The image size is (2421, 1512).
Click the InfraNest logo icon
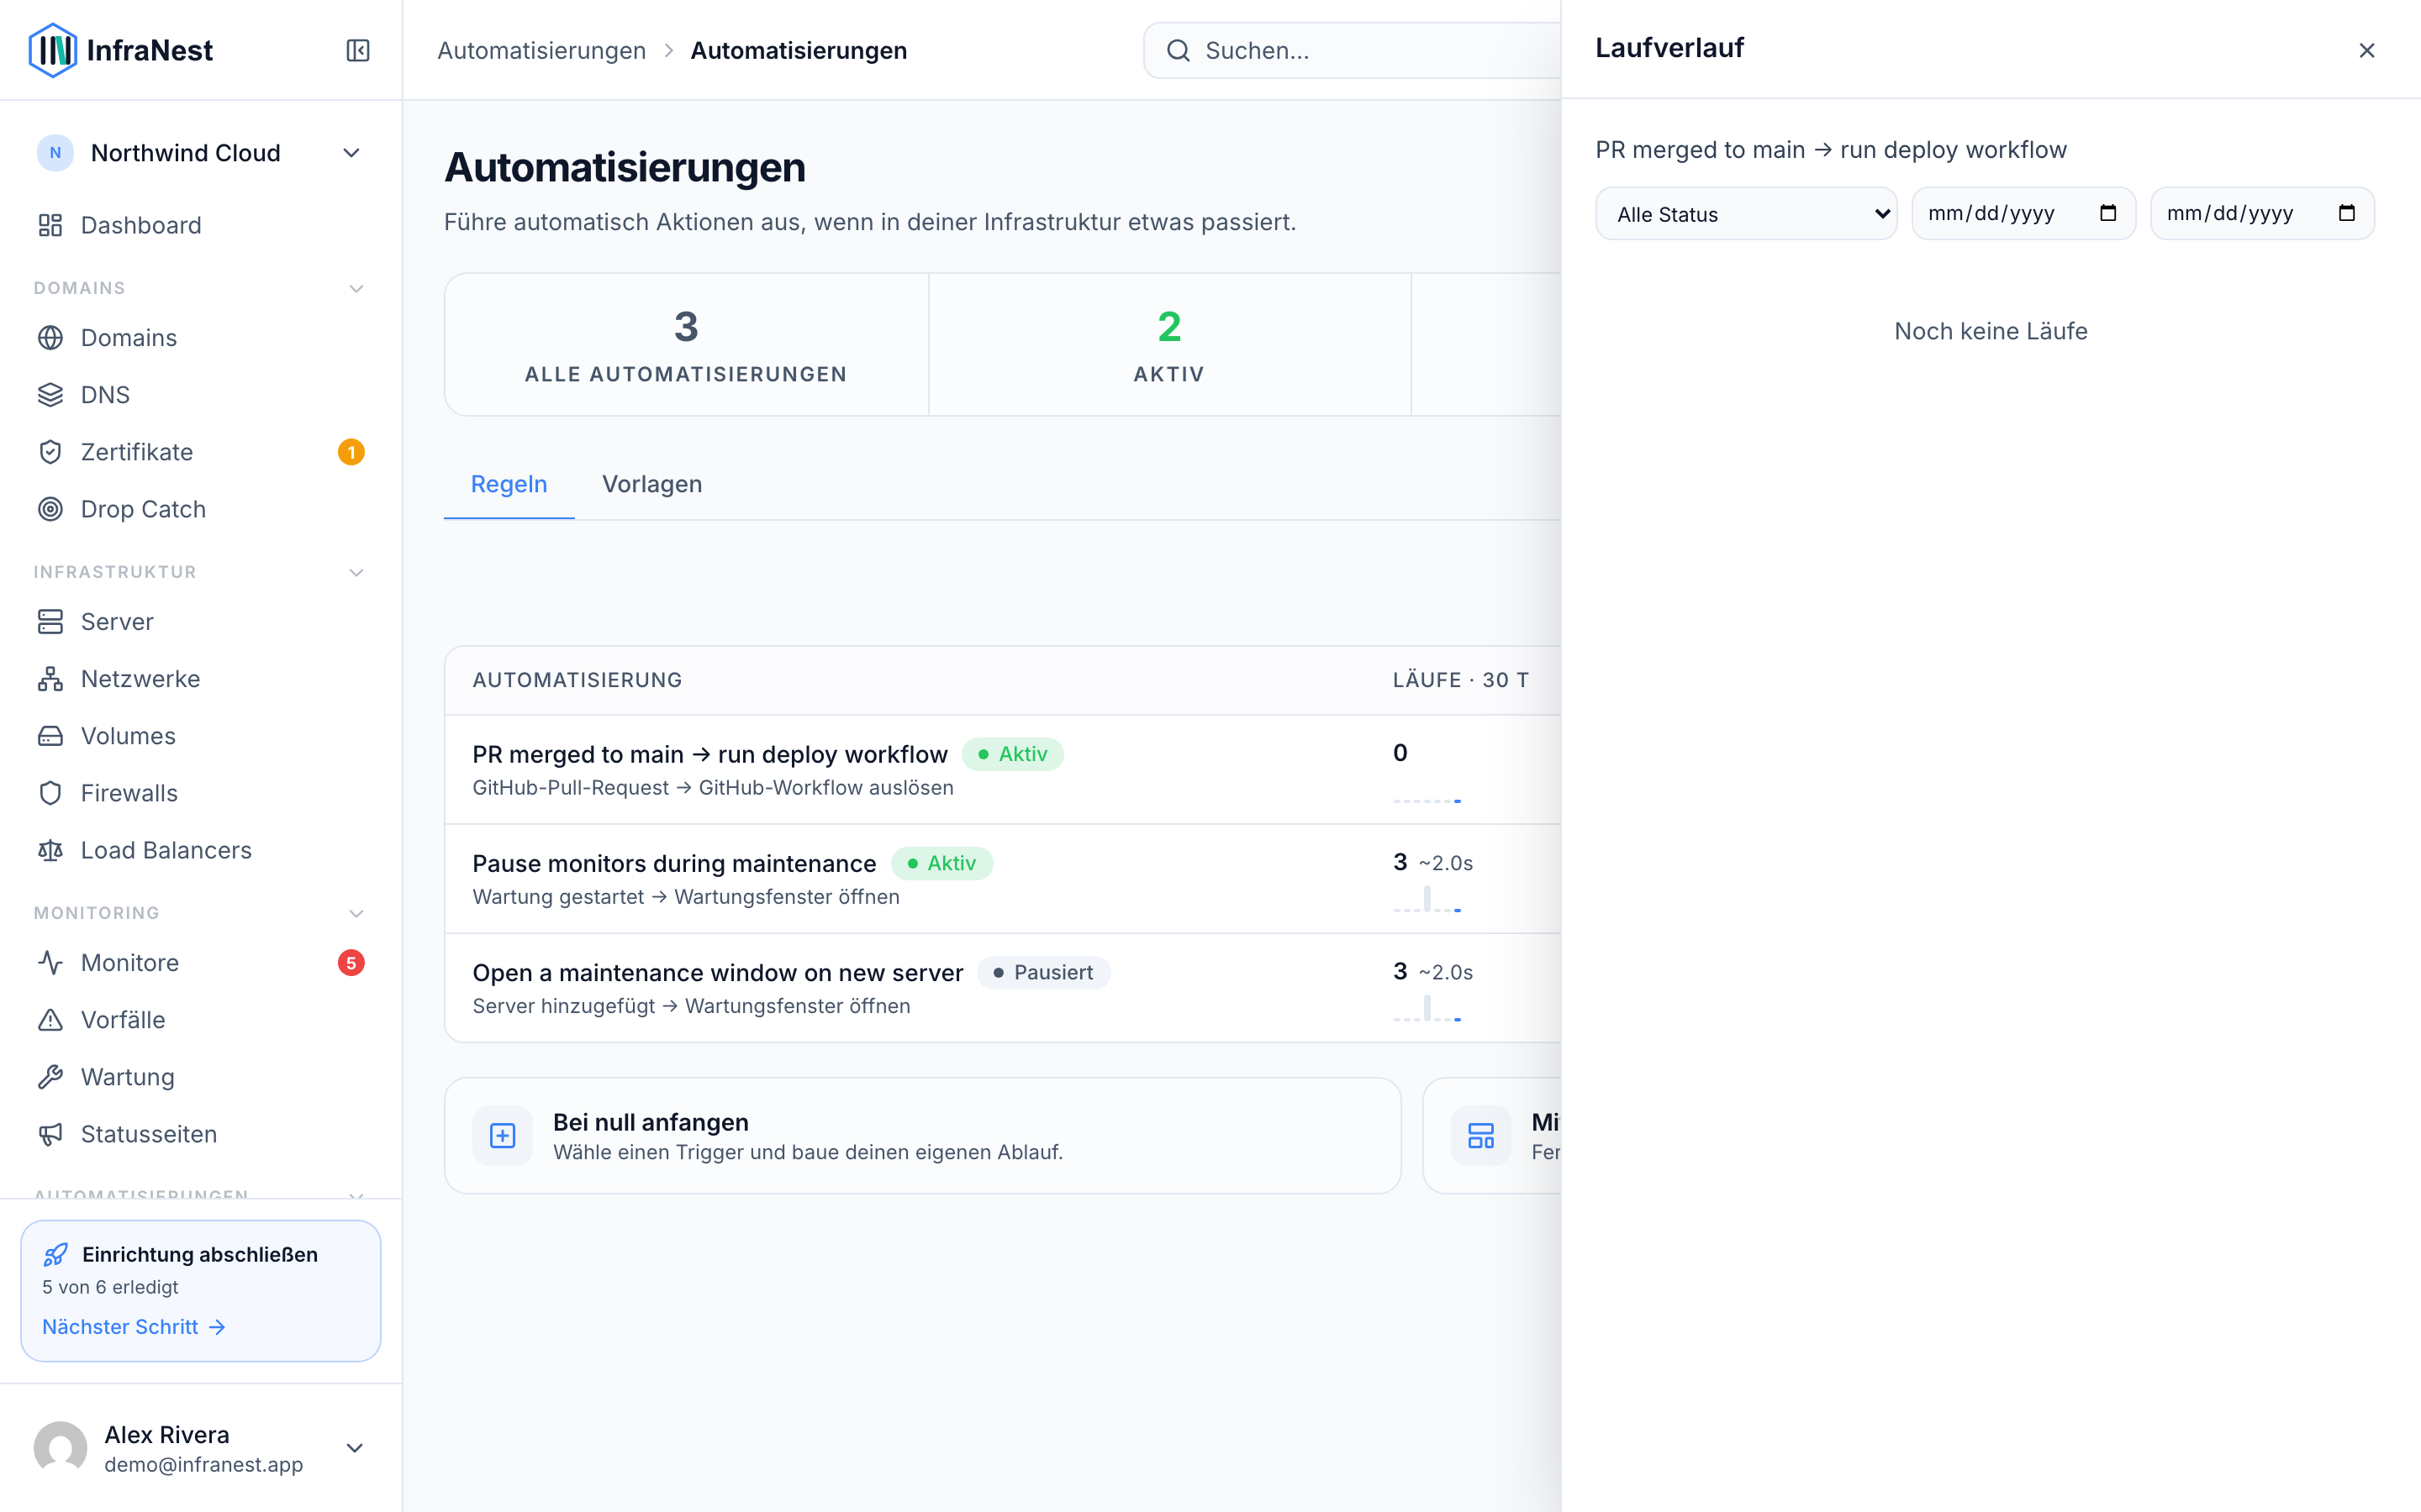click(52, 50)
